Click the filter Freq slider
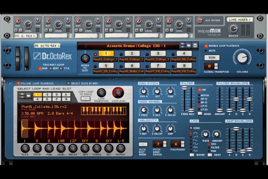The height and width of the screenshot is (179, 268). coord(184,88)
